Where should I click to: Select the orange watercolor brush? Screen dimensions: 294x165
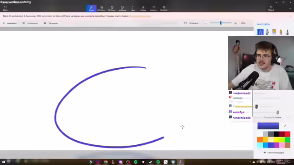(281, 32)
